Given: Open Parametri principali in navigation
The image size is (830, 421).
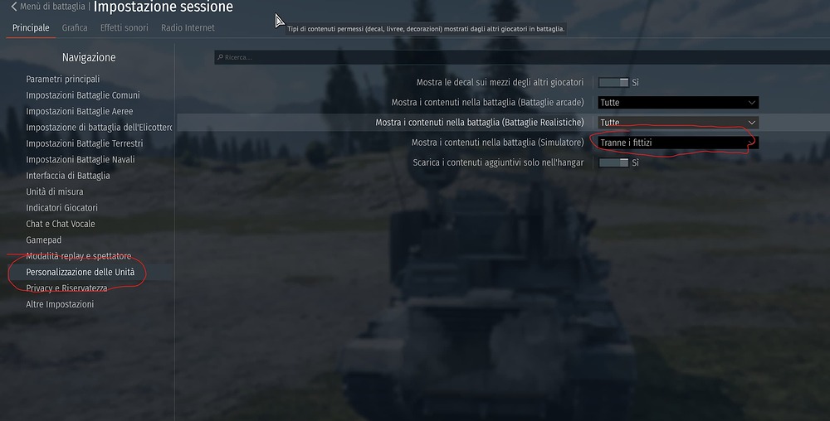Looking at the screenshot, I should click(x=63, y=80).
